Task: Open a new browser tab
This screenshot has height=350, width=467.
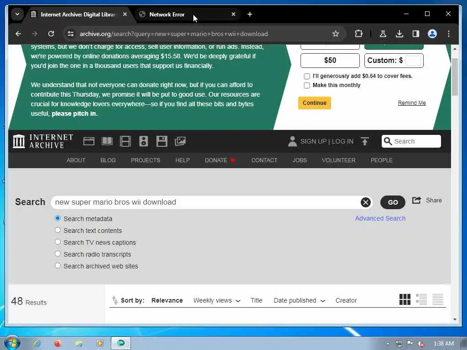Action: click(x=250, y=14)
